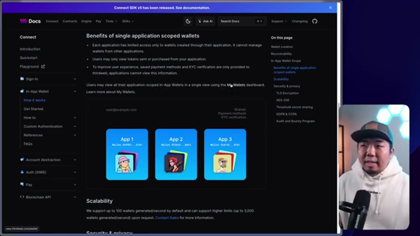Image resolution: width=420 pixels, height=236 pixels.
Task: Expand the Sign-In section chevron
Action: tap(75, 79)
